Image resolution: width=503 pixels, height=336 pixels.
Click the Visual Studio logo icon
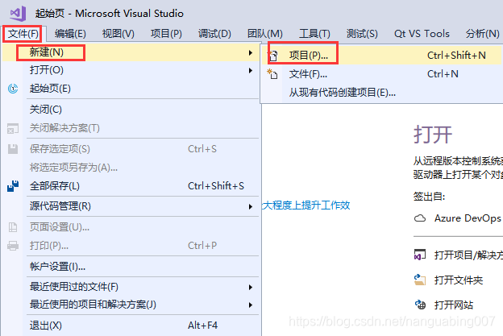pos(18,13)
